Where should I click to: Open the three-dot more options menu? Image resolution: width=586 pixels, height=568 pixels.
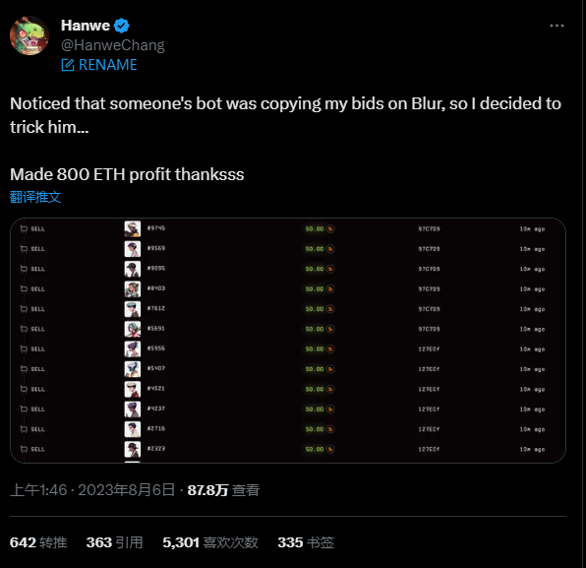click(x=557, y=26)
